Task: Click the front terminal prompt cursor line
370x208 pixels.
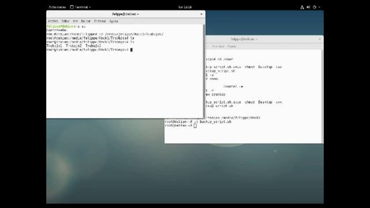Action: click(x=90, y=50)
